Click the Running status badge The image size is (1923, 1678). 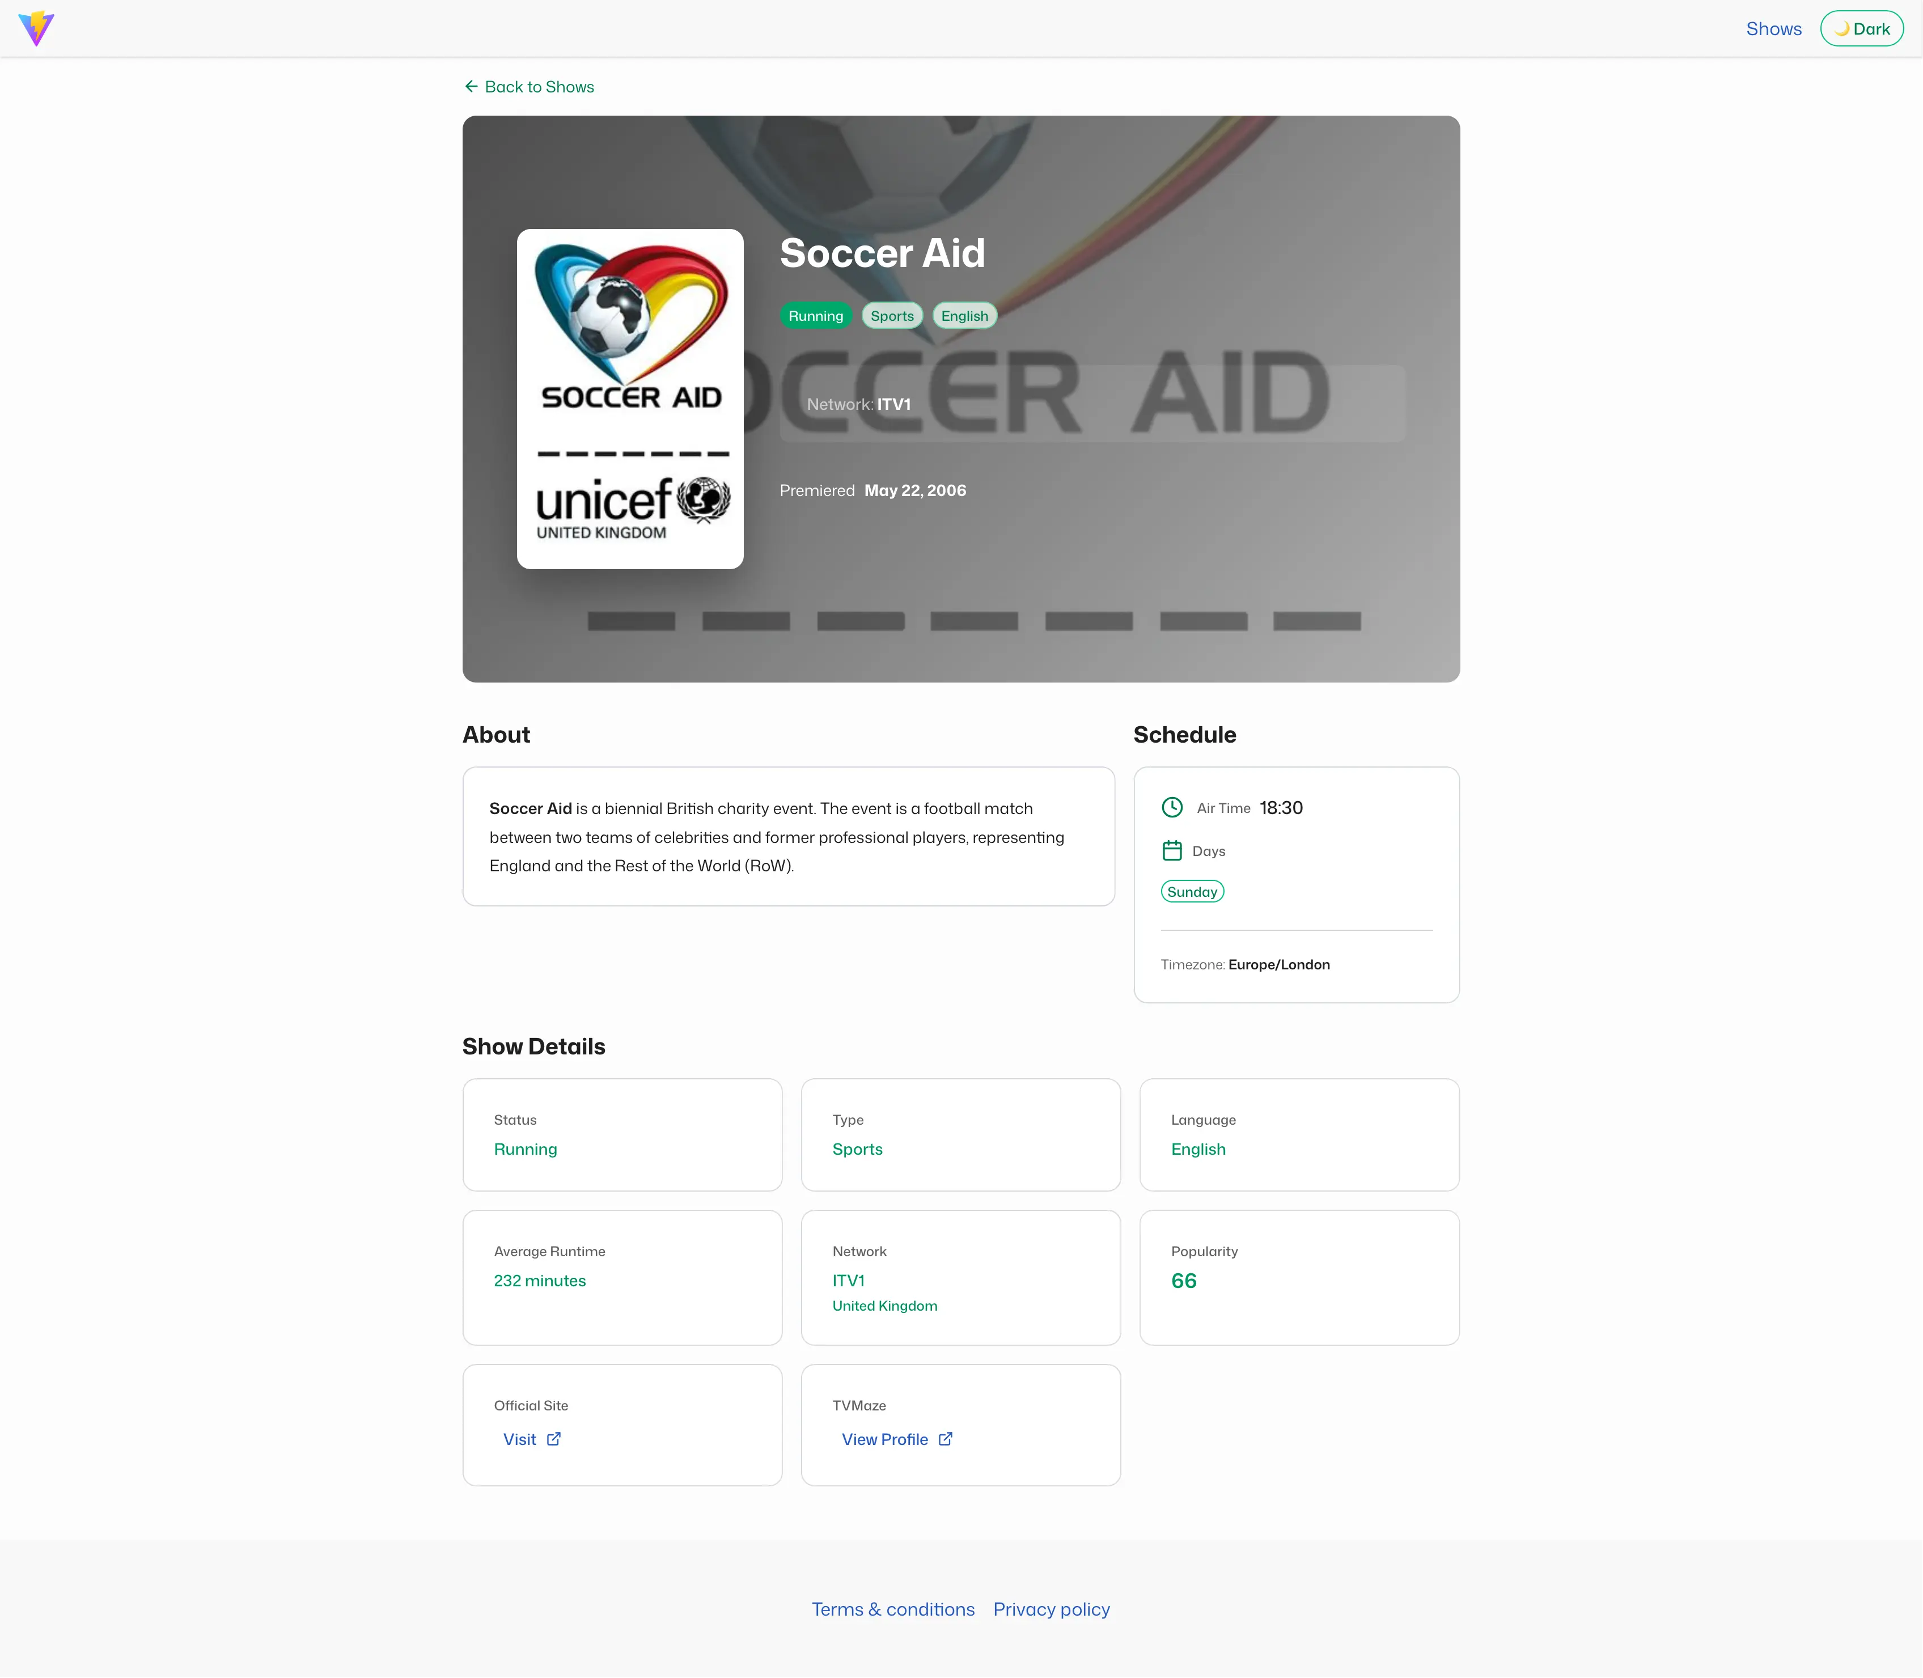click(x=815, y=316)
